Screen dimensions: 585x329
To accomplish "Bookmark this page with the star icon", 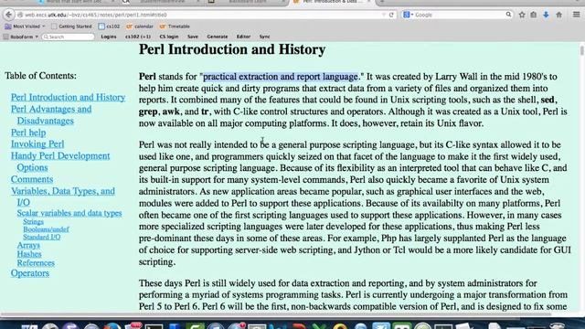I will coord(522,15).
